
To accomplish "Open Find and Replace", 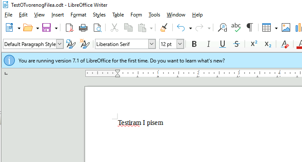I will (x=223, y=28).
